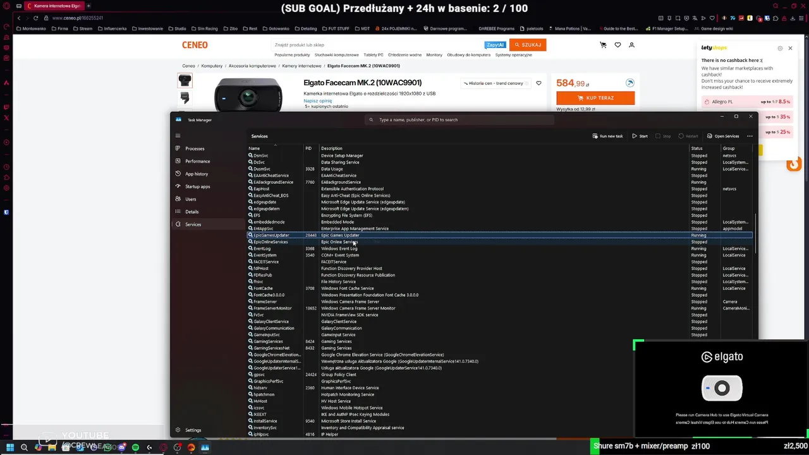Screen dimensions: 809x455
Task: Select GamingServicesNet service row
Action: tap(499, 348)
